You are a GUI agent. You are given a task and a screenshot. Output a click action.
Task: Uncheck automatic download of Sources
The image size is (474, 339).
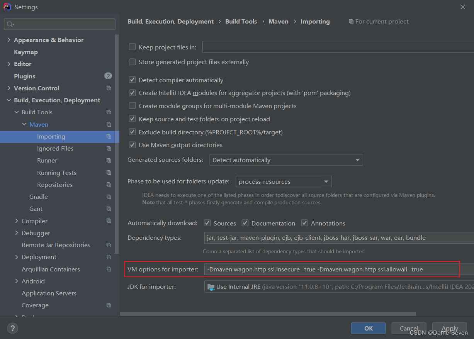coord(207,223)
